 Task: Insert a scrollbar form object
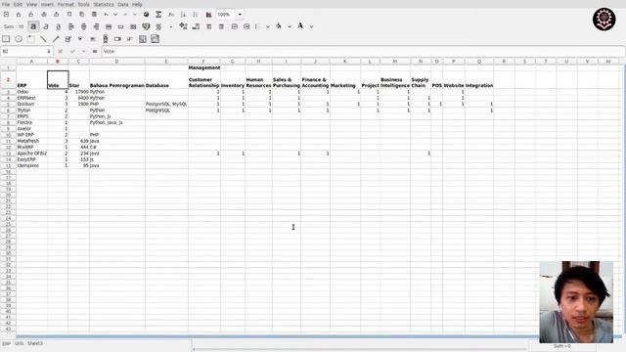106,39
